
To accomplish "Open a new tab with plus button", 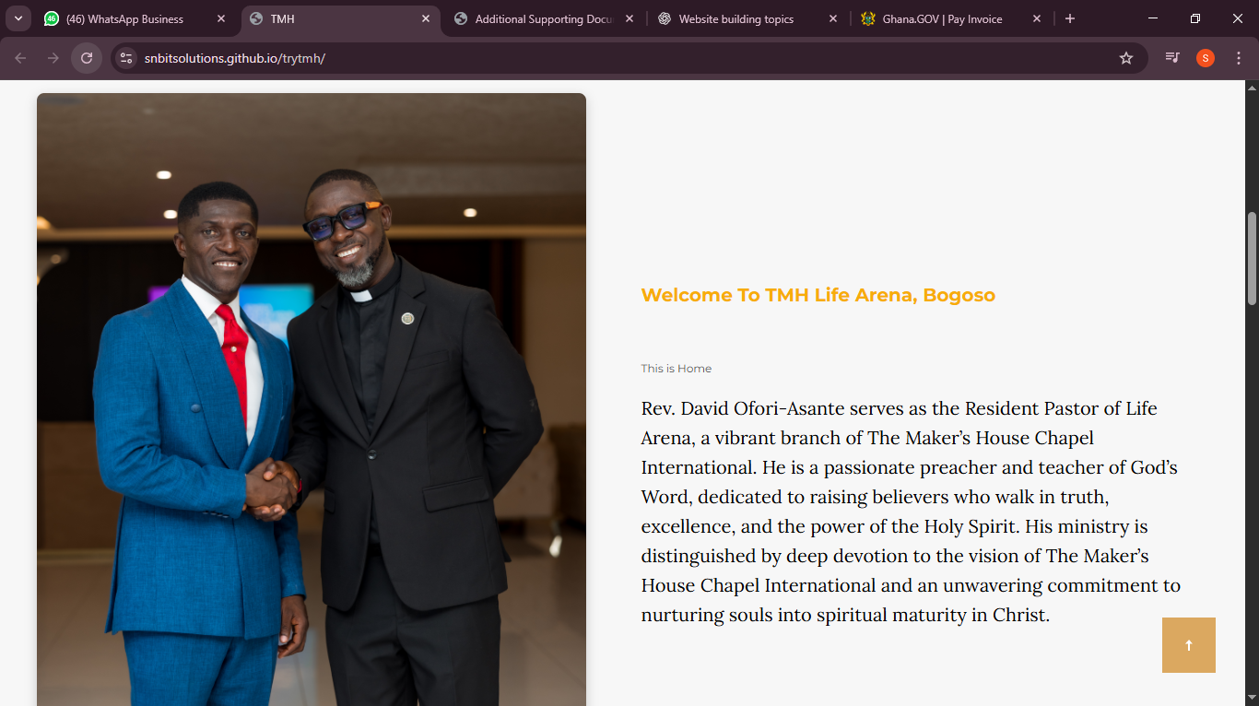I will [x=1069, y=18].
